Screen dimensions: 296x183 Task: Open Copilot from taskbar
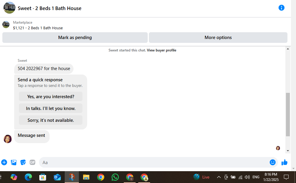coord(14,177)
